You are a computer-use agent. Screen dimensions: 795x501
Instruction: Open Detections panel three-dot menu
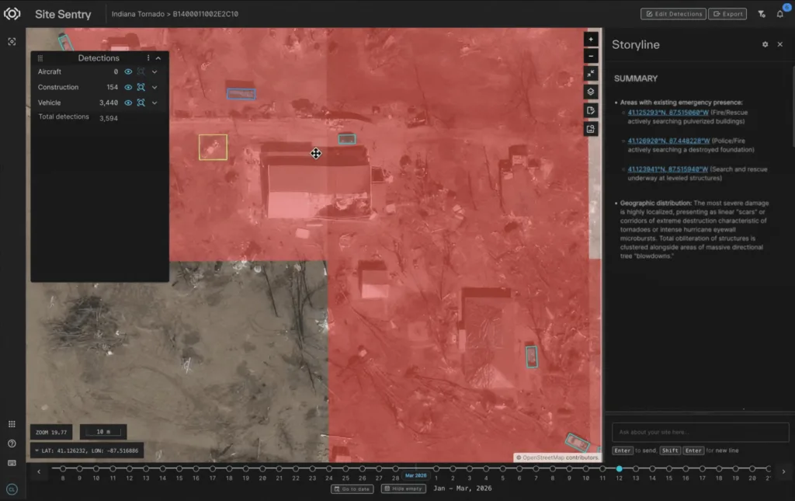click(x=148, y=57)
